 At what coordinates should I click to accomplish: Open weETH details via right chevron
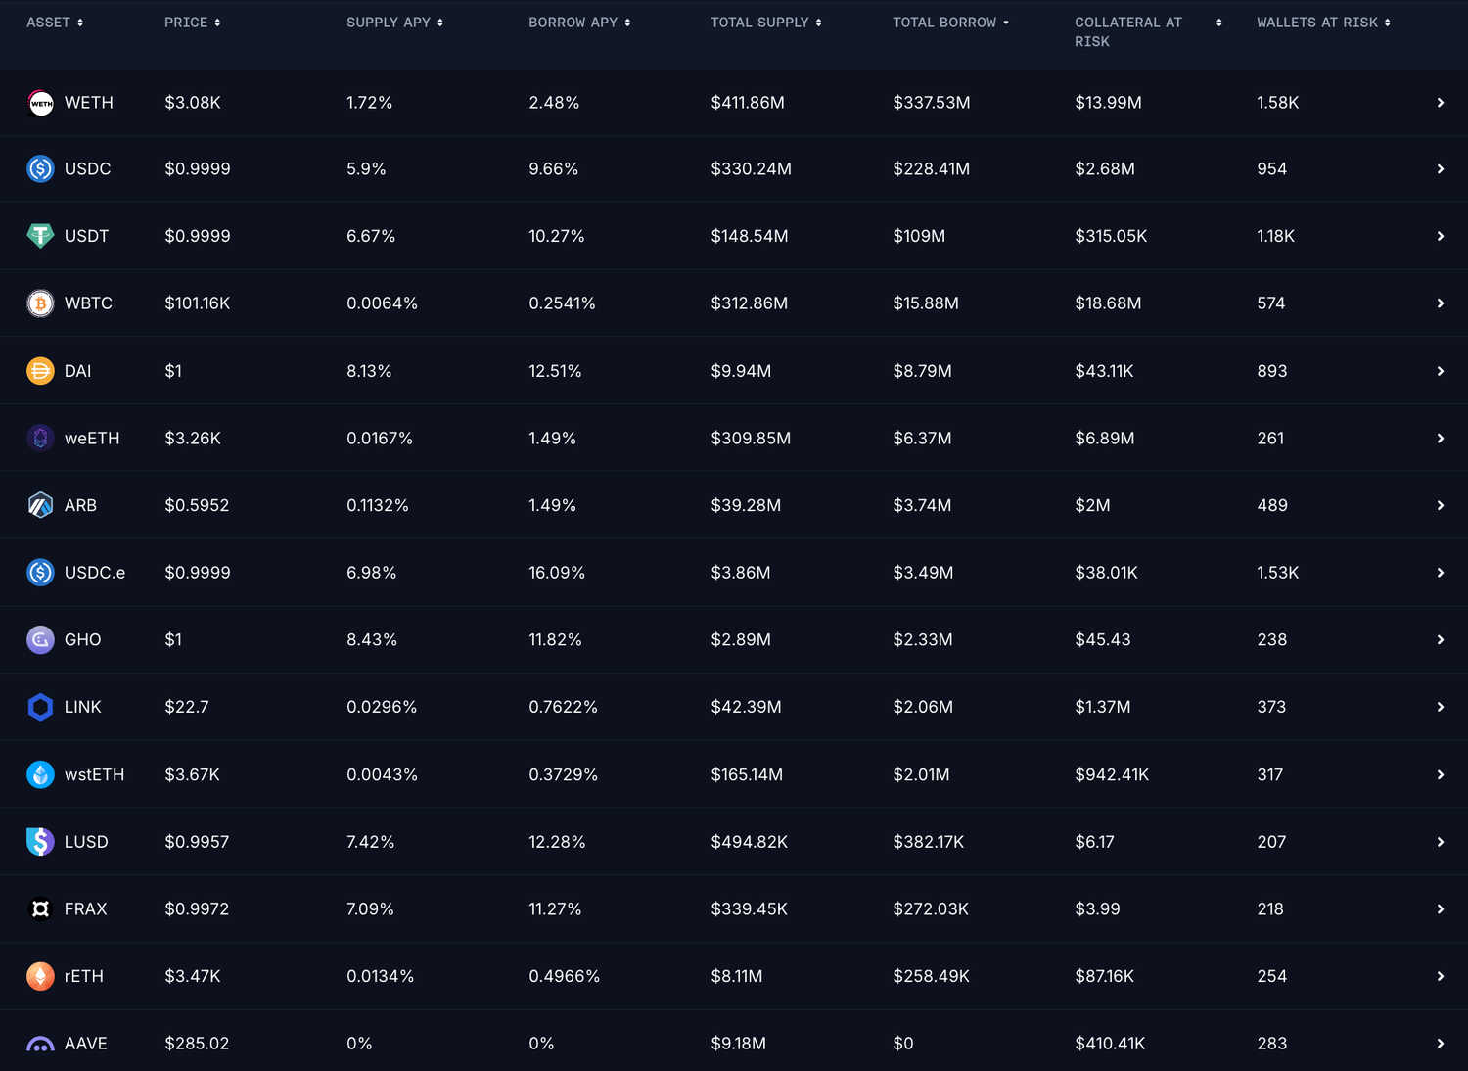[1440, 439]
